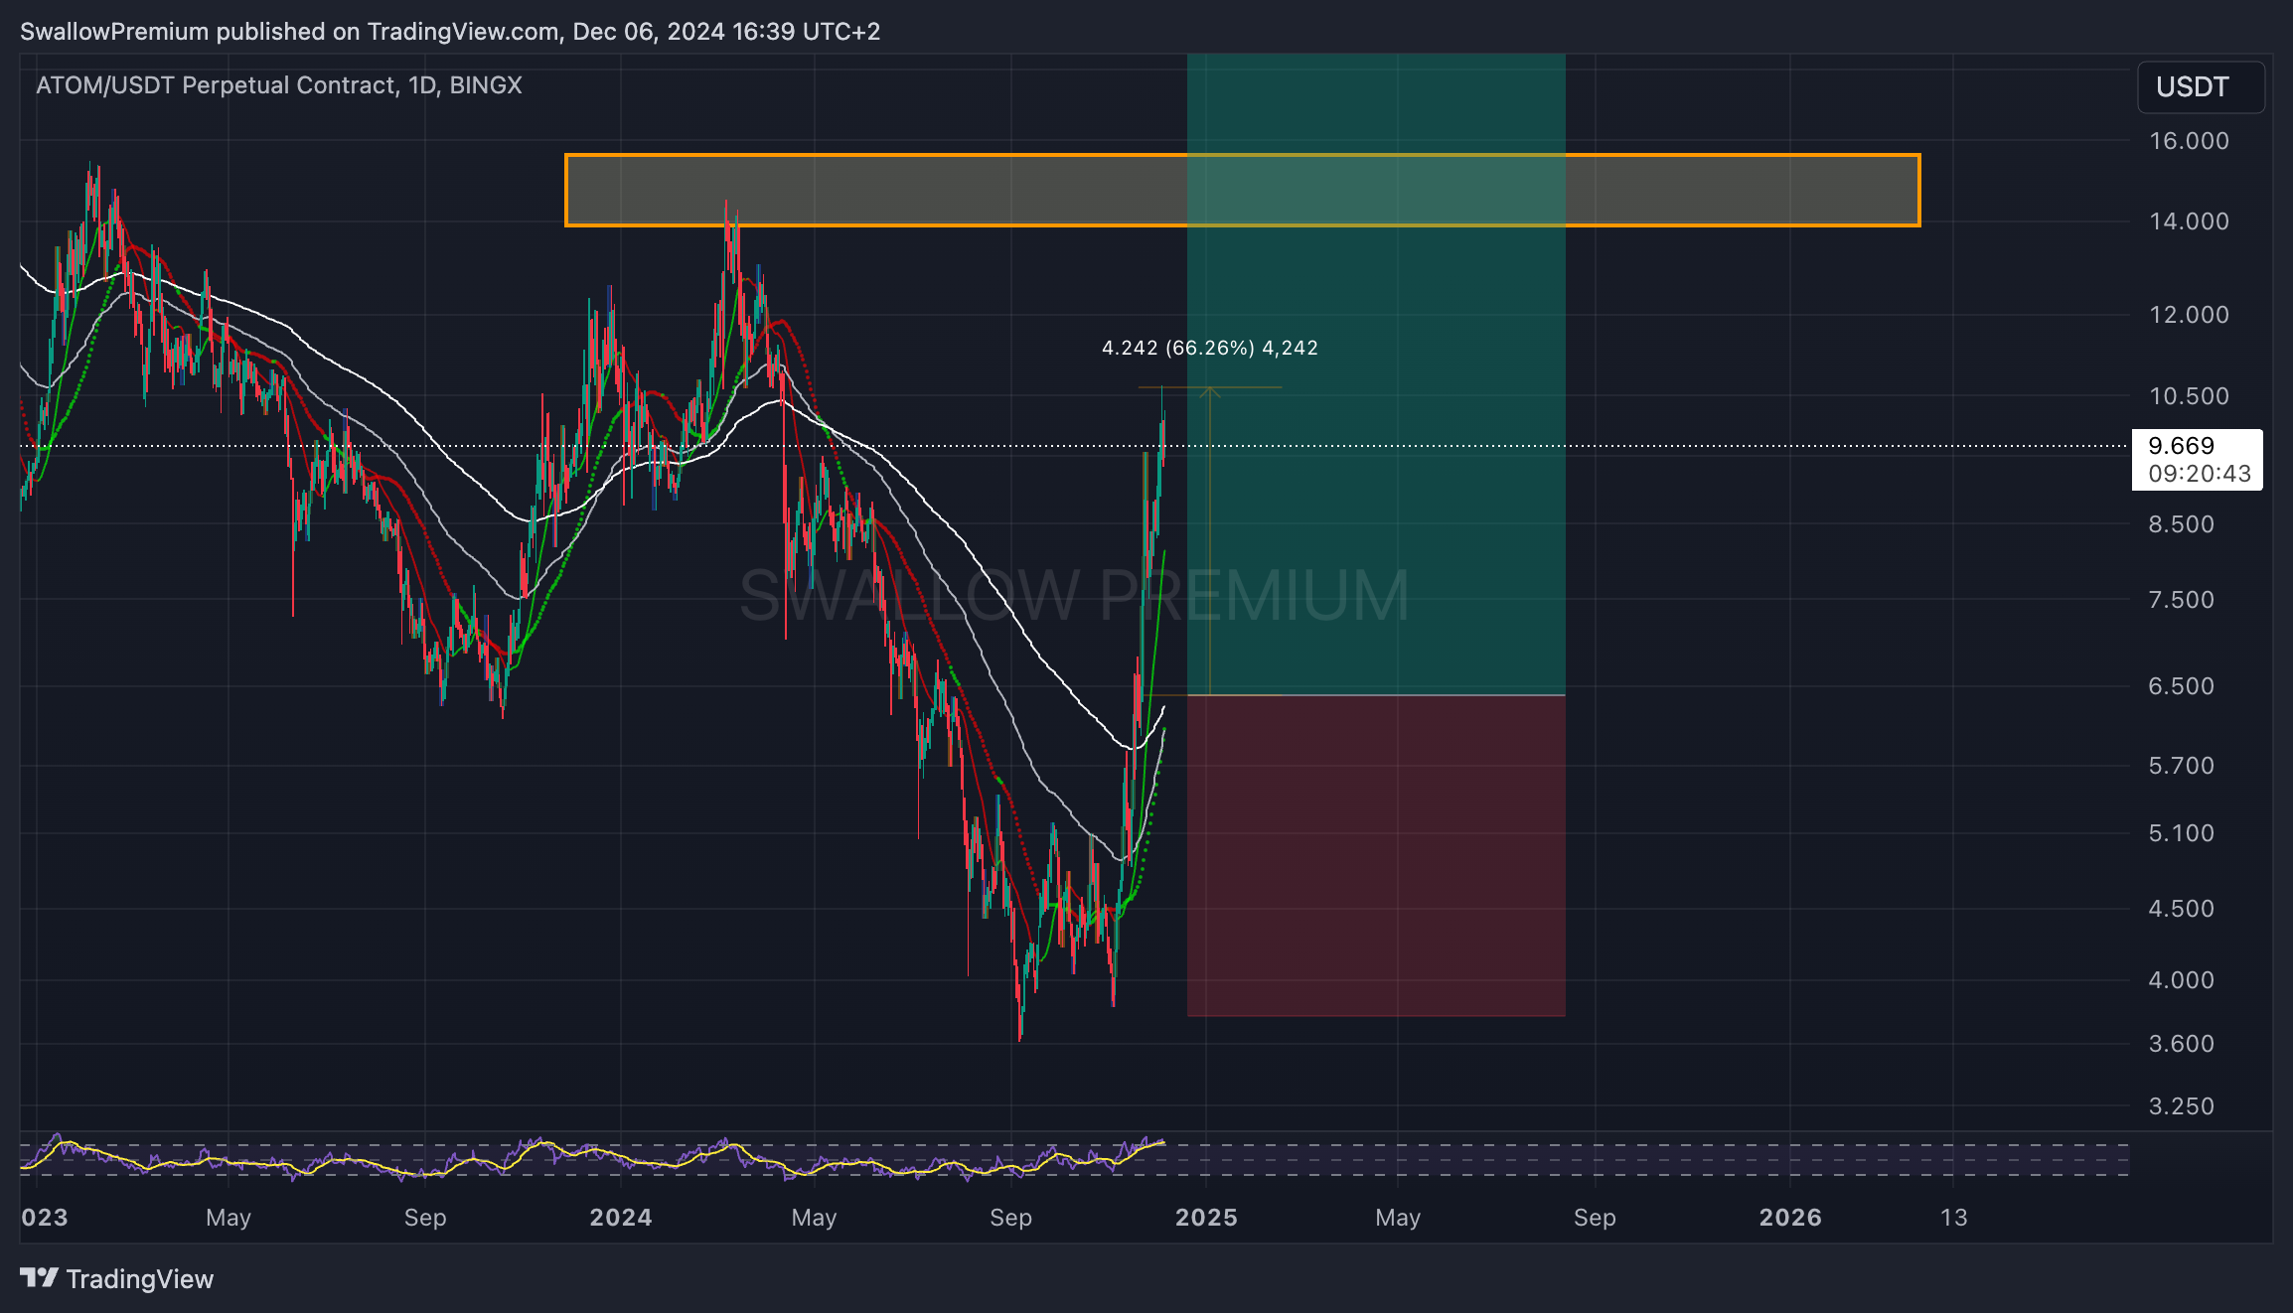Click the 16.000 price axis label
This screenshot has height=1313, width=2293.
point(2189,141)
